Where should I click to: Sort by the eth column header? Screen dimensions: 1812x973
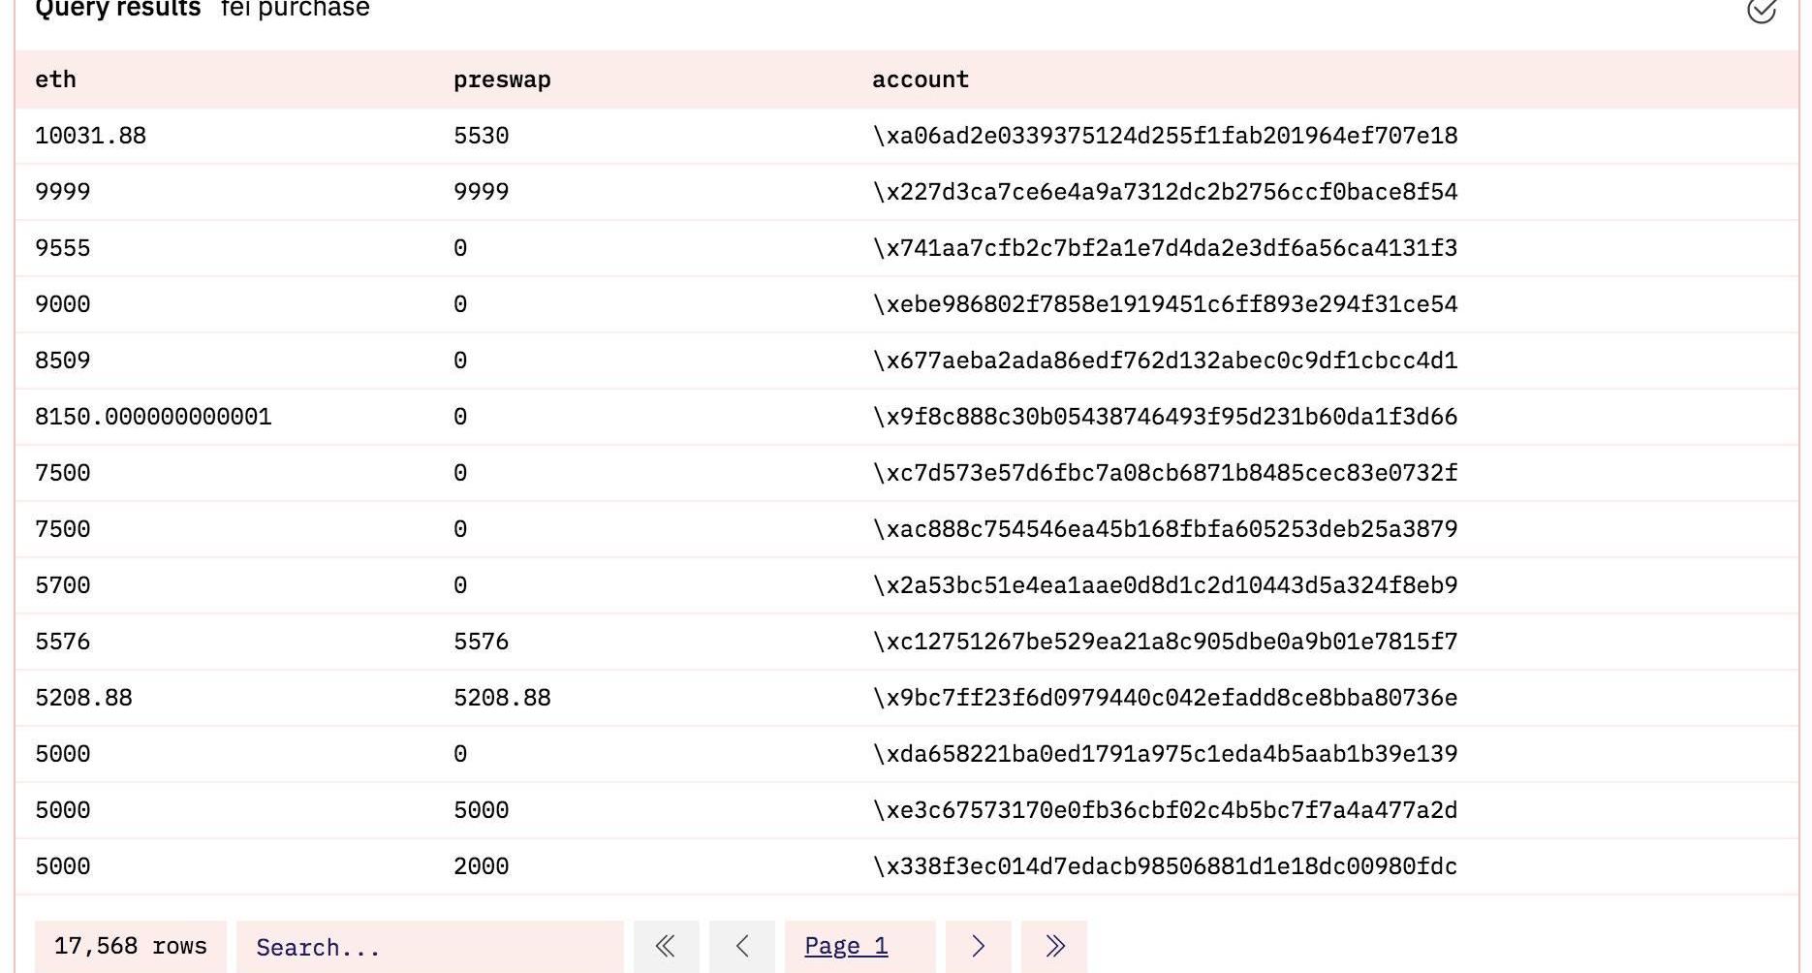pyautogui.click(x=55, y=79)
